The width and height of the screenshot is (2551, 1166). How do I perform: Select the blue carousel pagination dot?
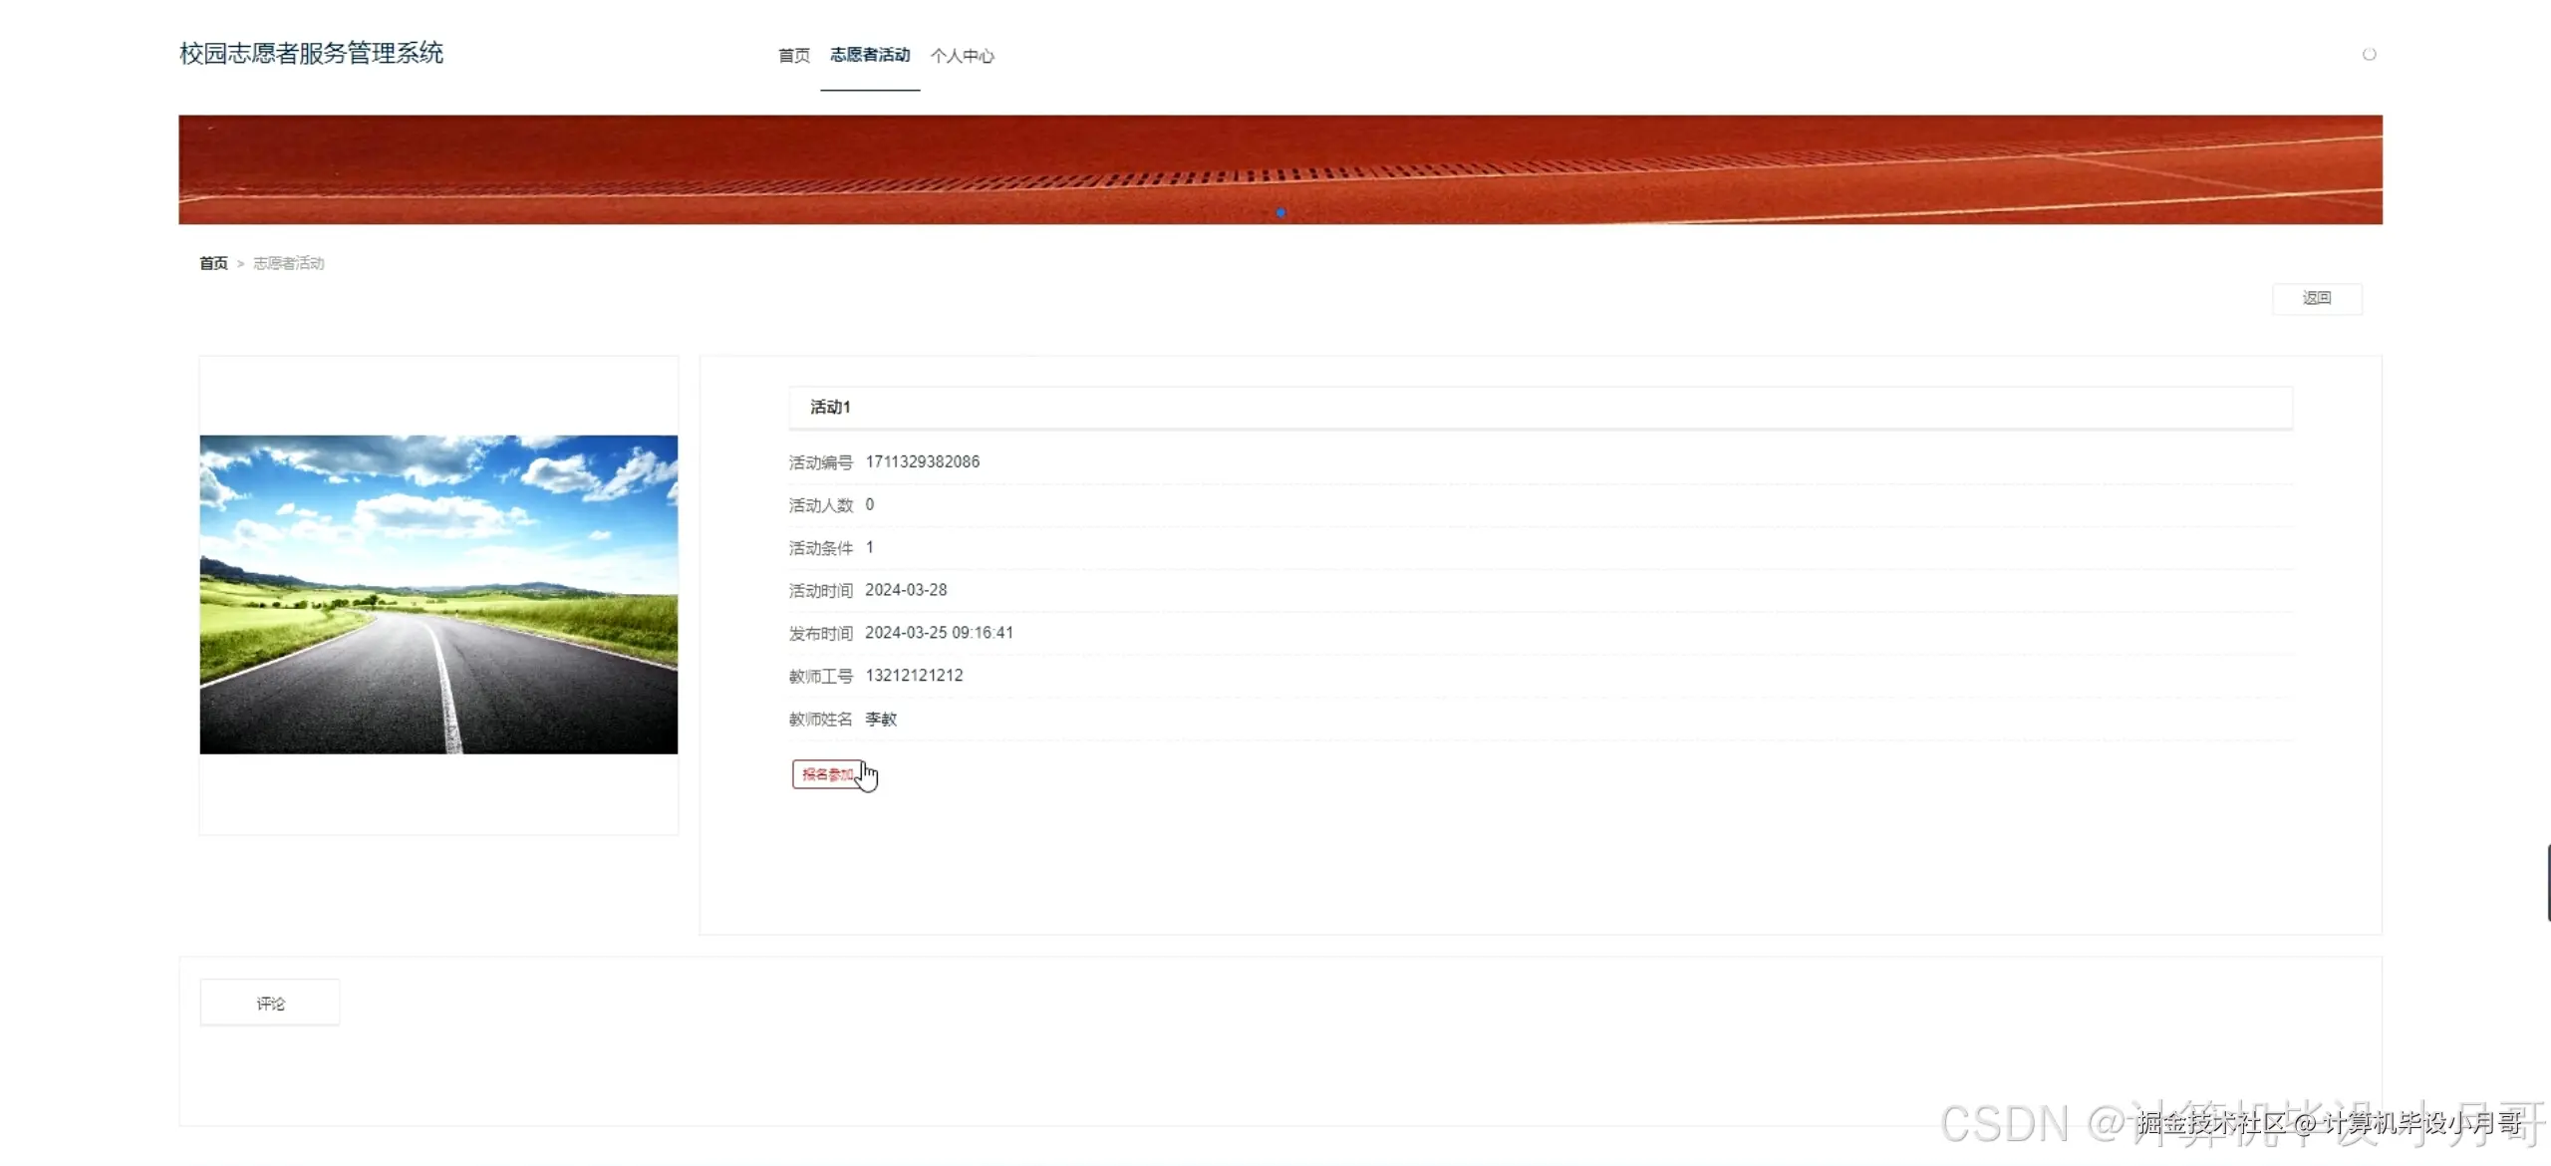1281,212
